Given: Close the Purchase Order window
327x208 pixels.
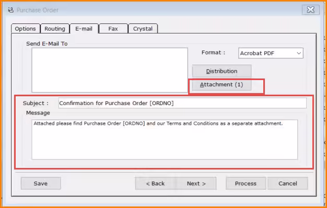Looking at the screenshot, I should [x=310, y=9].
